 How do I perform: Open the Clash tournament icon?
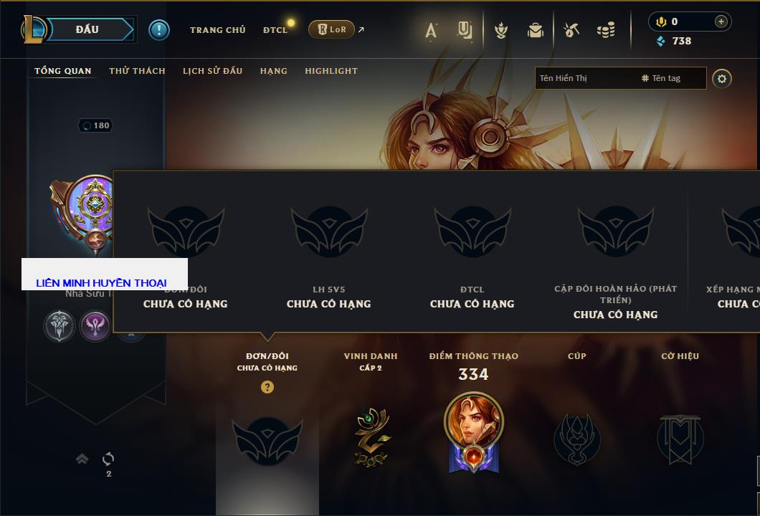[571, 30]
